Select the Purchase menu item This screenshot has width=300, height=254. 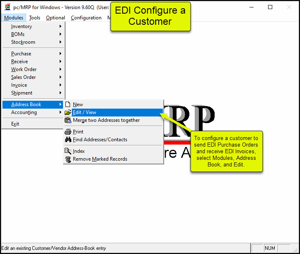[33, 54]
